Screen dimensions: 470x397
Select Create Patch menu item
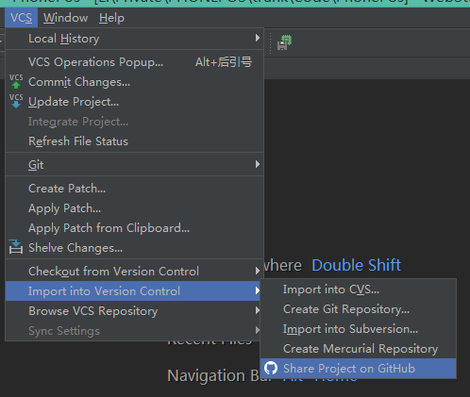pos(134,189)
